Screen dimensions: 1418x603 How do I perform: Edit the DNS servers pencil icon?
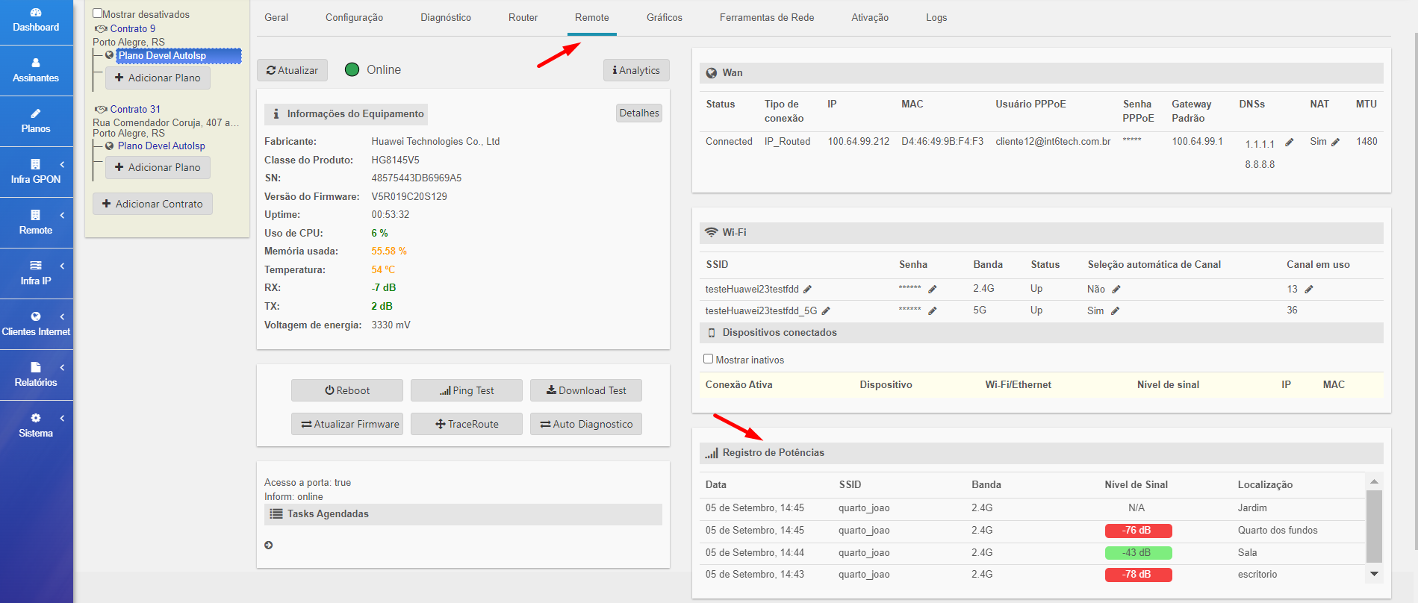1289,143
